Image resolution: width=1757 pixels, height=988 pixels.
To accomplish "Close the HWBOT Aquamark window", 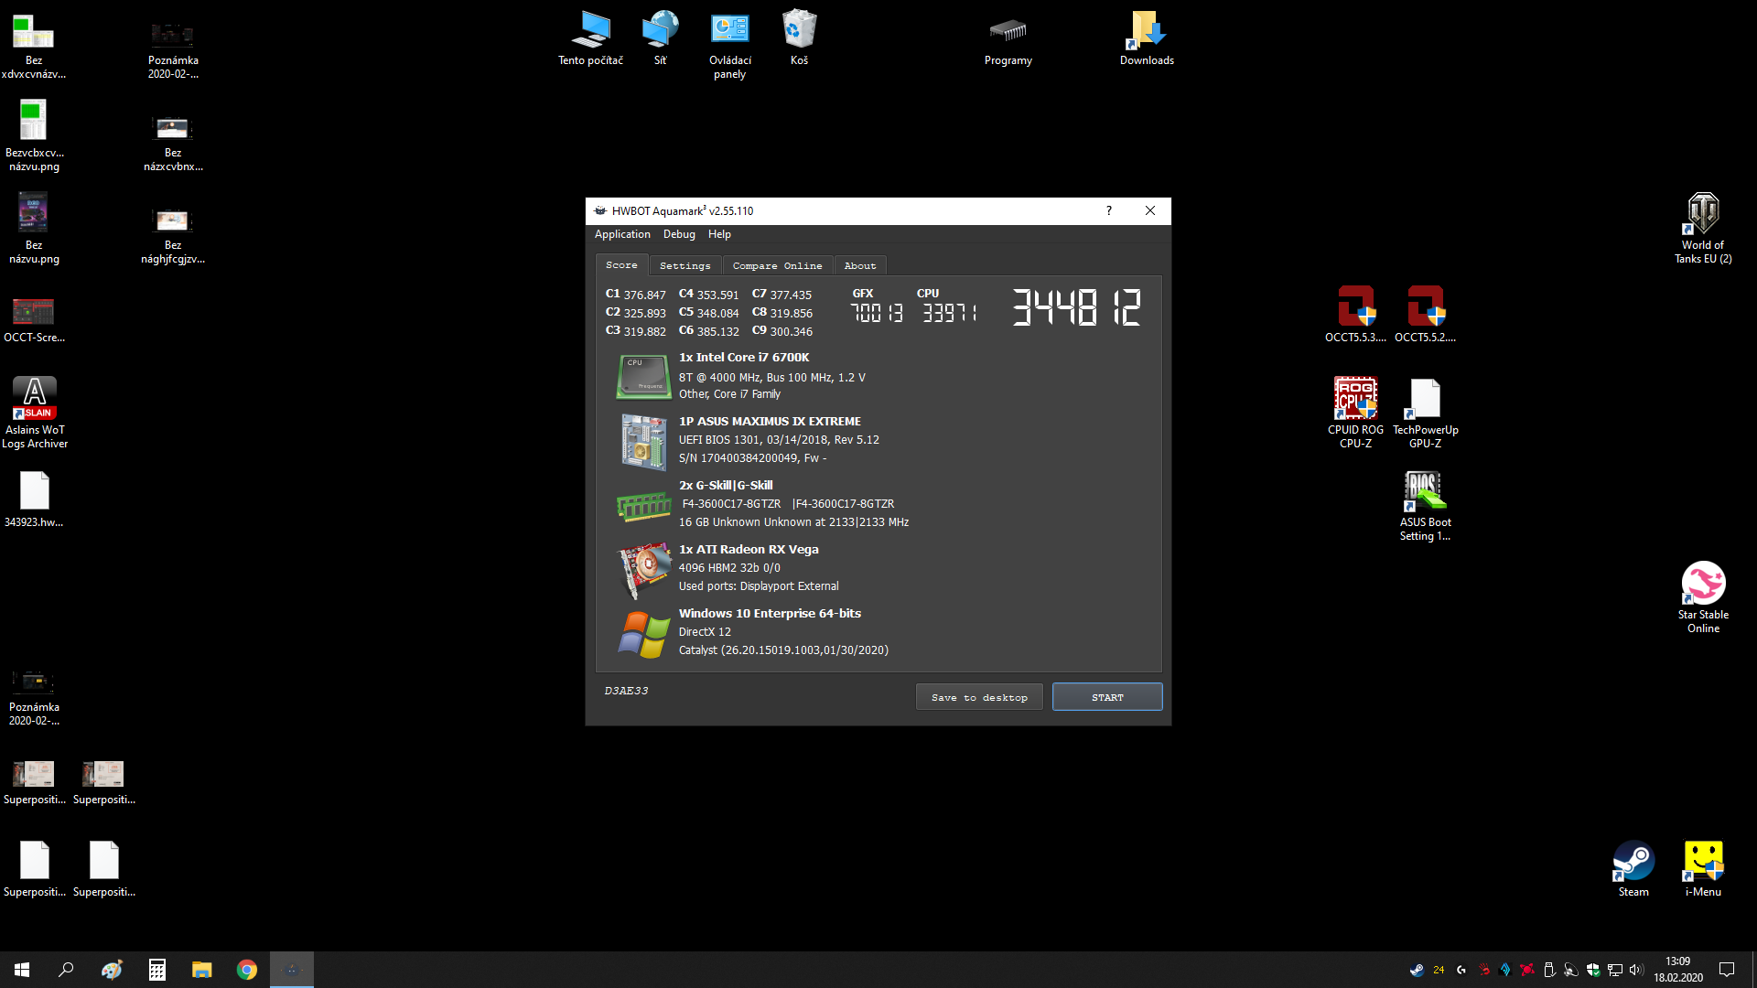I will pos(1150,210).
